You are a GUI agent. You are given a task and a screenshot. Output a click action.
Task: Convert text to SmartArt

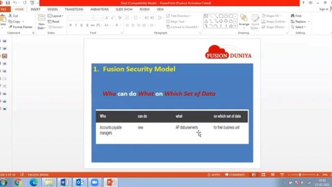pos(183,27)
